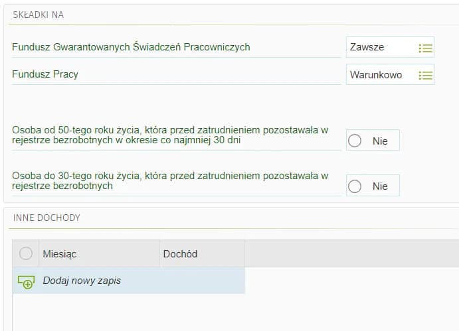This screenshot has height=331, width=459.
Task: Click the Fundusz Pracy label
Action: click(45, 74)
